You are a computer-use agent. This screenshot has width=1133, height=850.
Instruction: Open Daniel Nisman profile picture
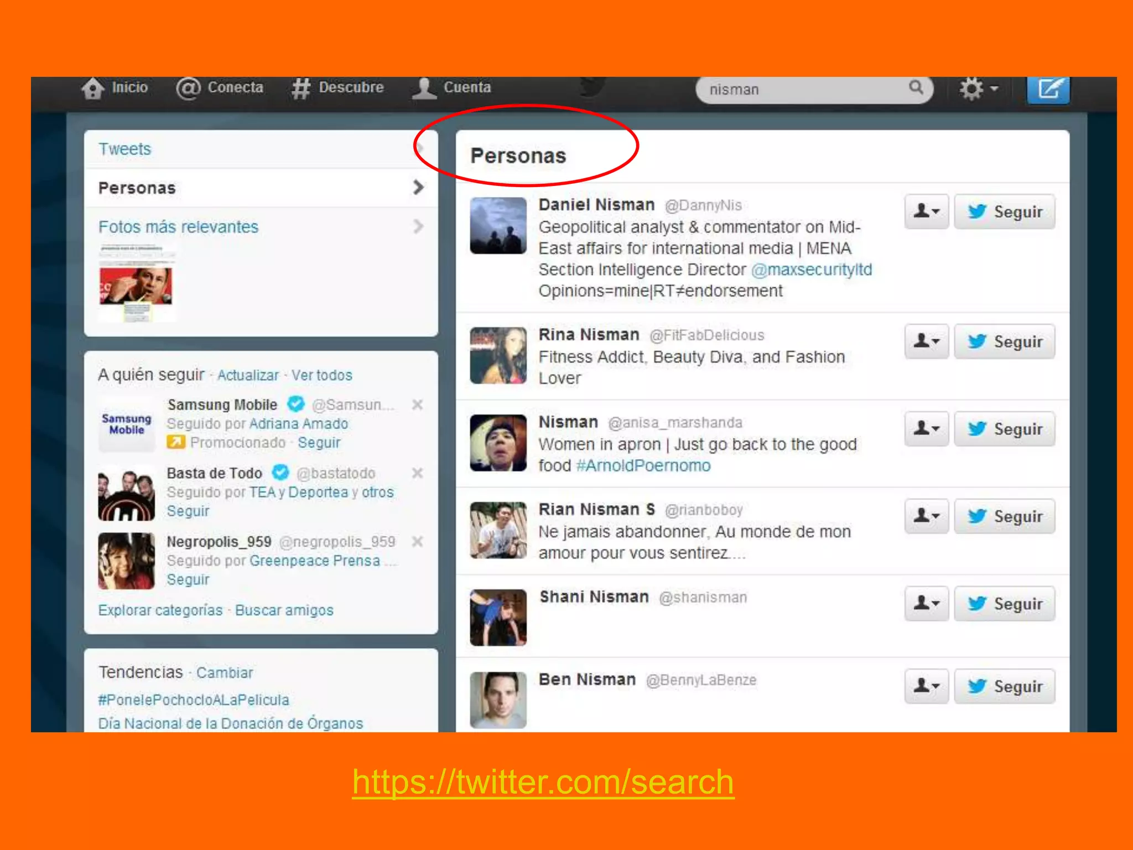(x=498, y=226)
